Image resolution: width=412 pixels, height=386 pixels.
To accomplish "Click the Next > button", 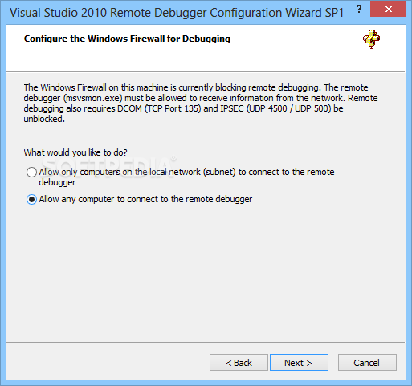I will coord(299,363).
